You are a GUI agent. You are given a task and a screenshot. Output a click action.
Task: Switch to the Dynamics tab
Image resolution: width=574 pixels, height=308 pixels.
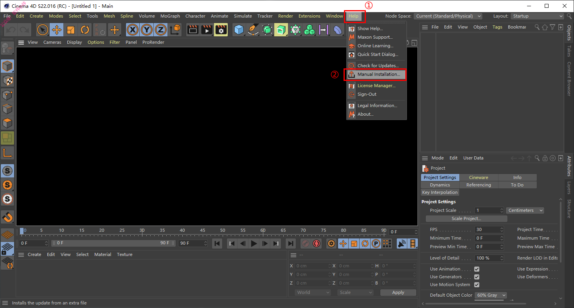coord(440,185)
